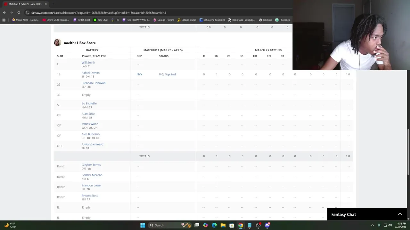410x230 pixels.
Task: Click the noelthe1 Box Score heading
Action: 79,43
